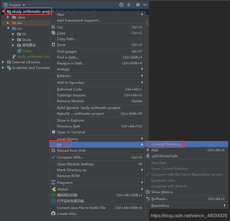Select Remove Module
The width and height of the screenshot is (230, 221).
(98, 101)
